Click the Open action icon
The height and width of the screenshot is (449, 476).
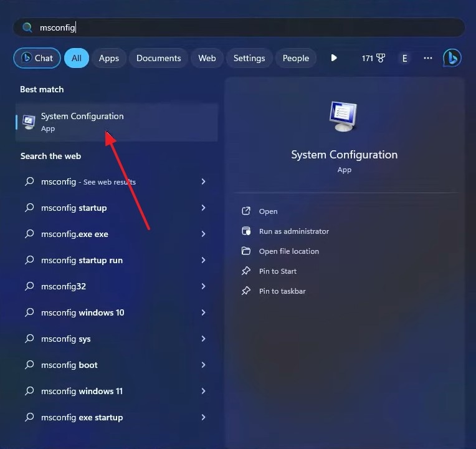(246, 211)
